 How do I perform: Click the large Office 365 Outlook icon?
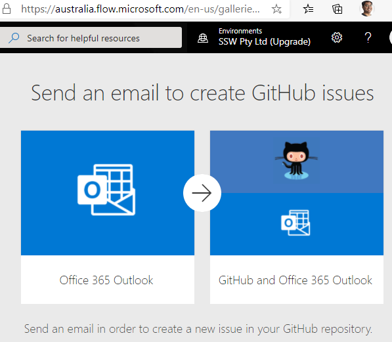[x=106, y=190]
